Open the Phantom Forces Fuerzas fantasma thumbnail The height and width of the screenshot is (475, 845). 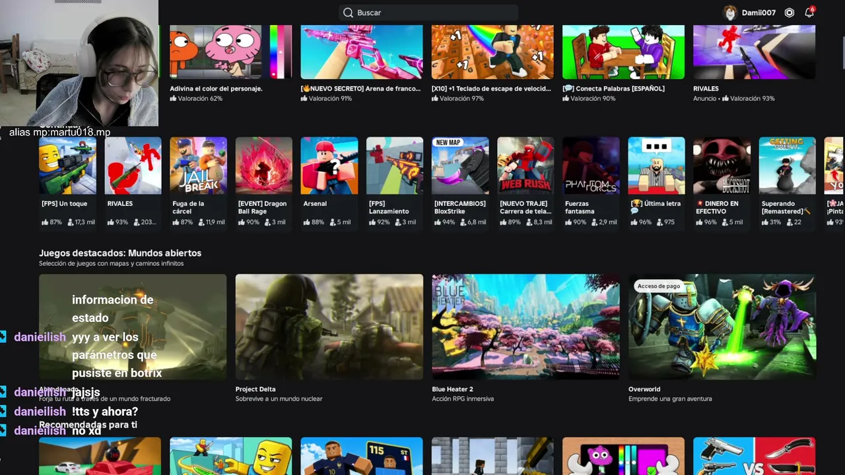tap(591, 166)
